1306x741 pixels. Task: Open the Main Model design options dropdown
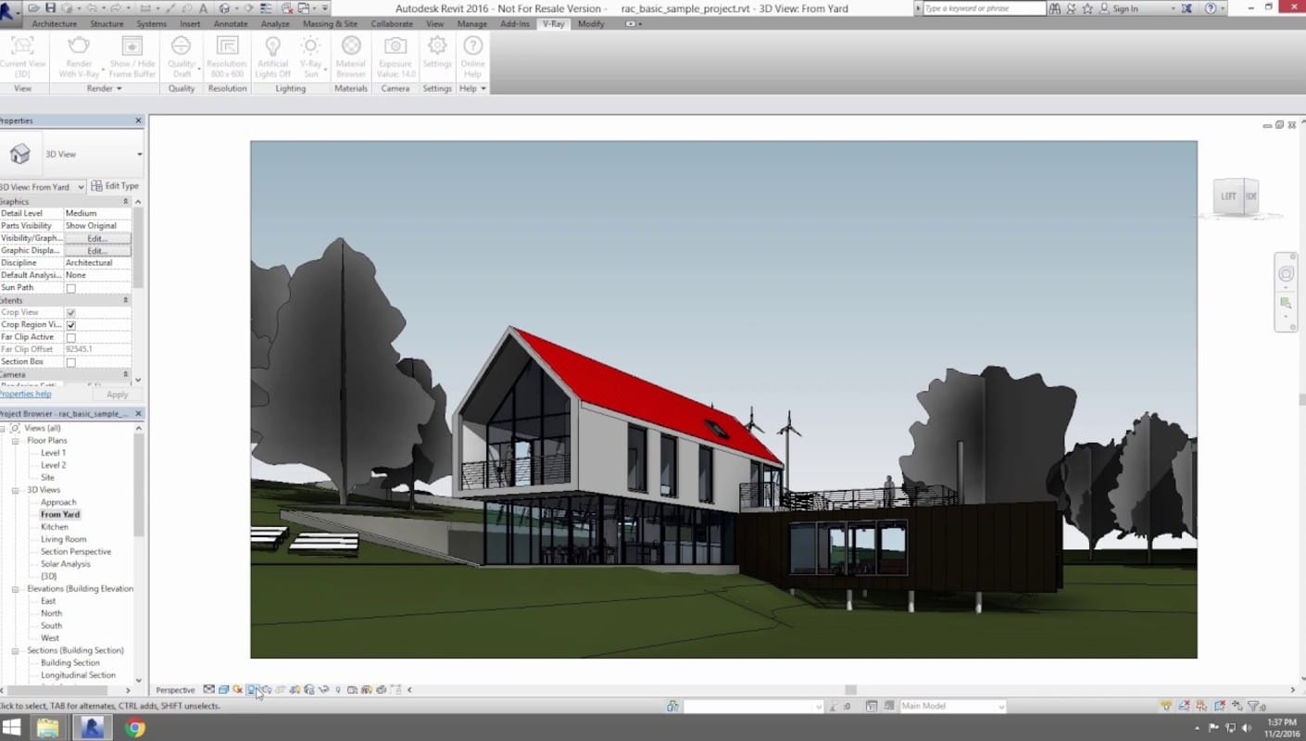coord(953,706)
